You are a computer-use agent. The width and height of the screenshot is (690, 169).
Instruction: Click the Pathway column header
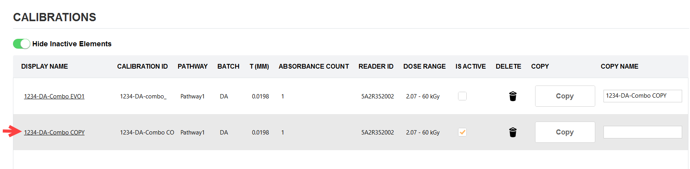tap(193, 67)
